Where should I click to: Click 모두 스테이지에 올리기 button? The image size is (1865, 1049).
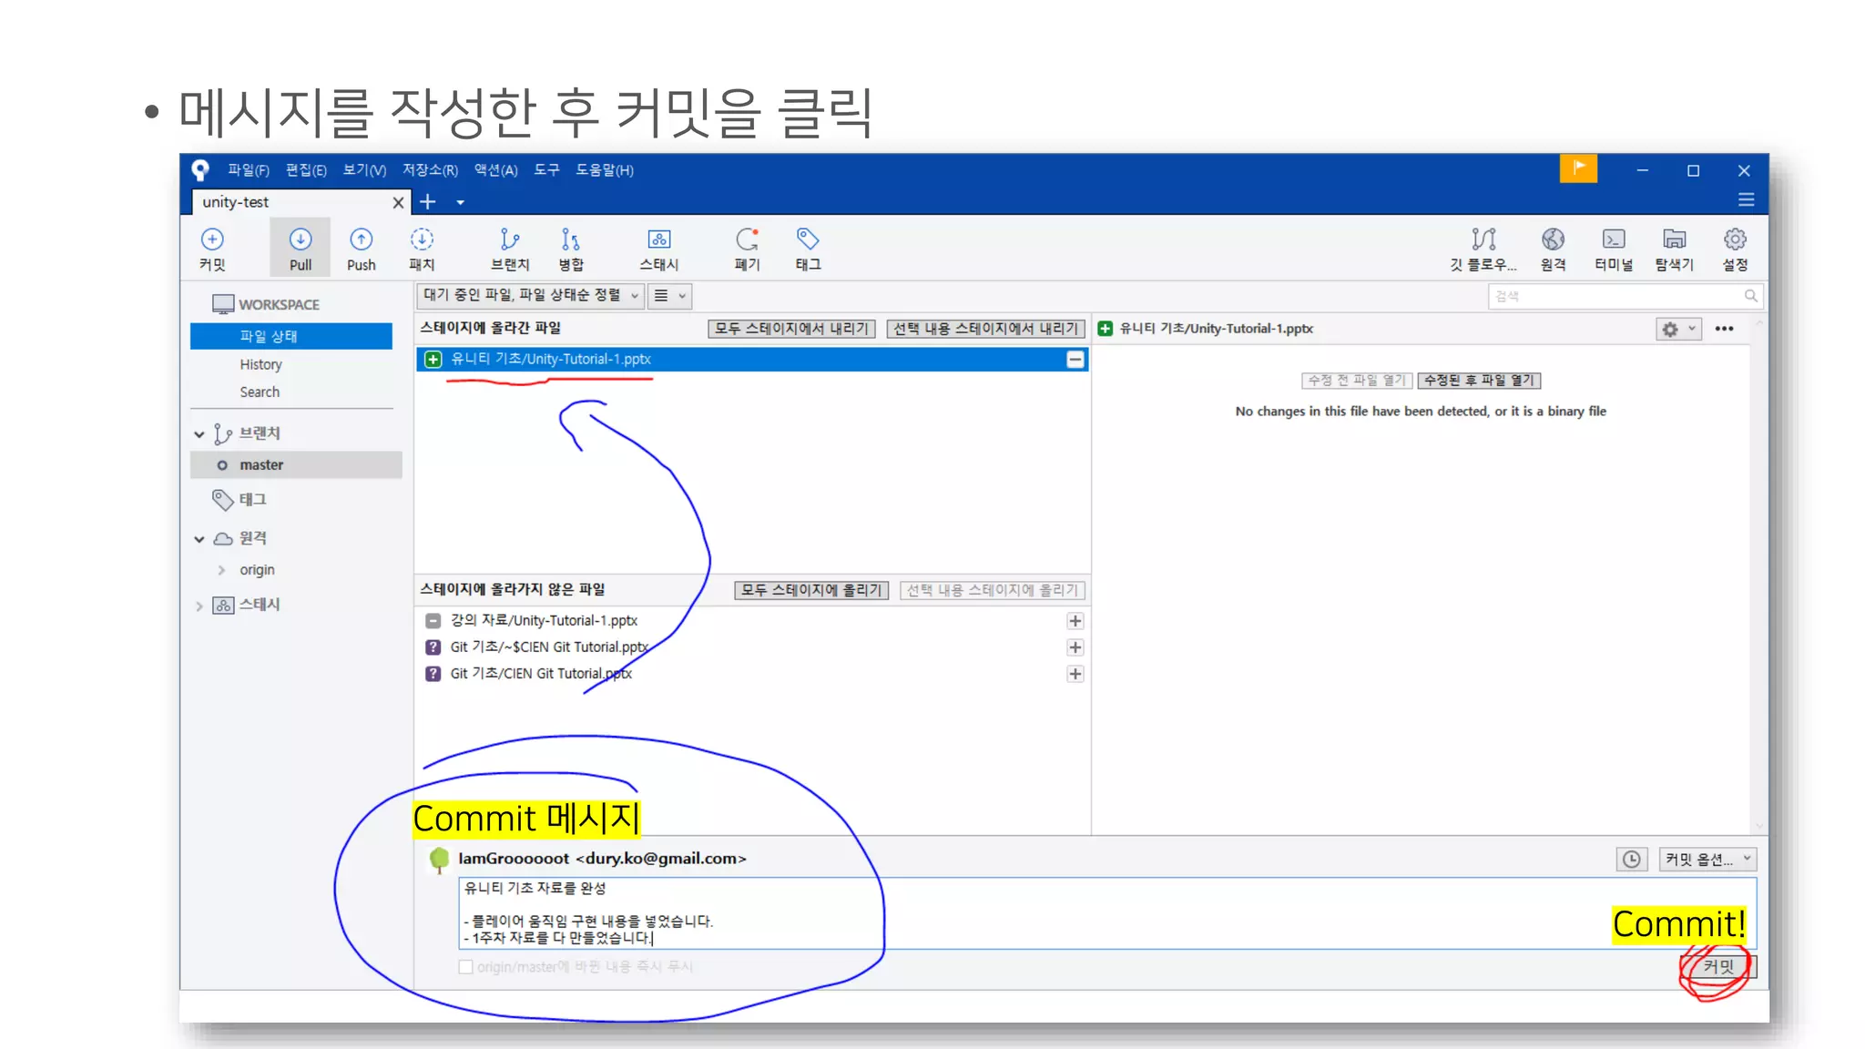coord(811,590)
